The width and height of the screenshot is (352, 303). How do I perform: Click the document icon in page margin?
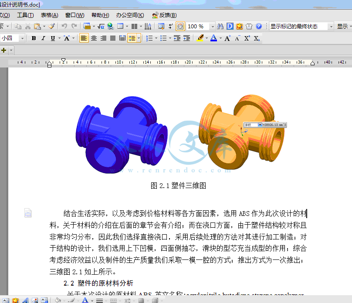(x=28, y=212)
